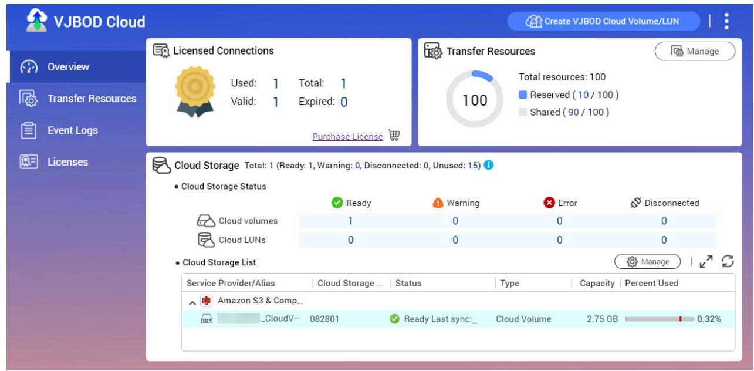Screen dimensions: 754x371
Task: Click Manage button above Cloud Storage List
Action: pyautogui.click(x=647, y=261)
